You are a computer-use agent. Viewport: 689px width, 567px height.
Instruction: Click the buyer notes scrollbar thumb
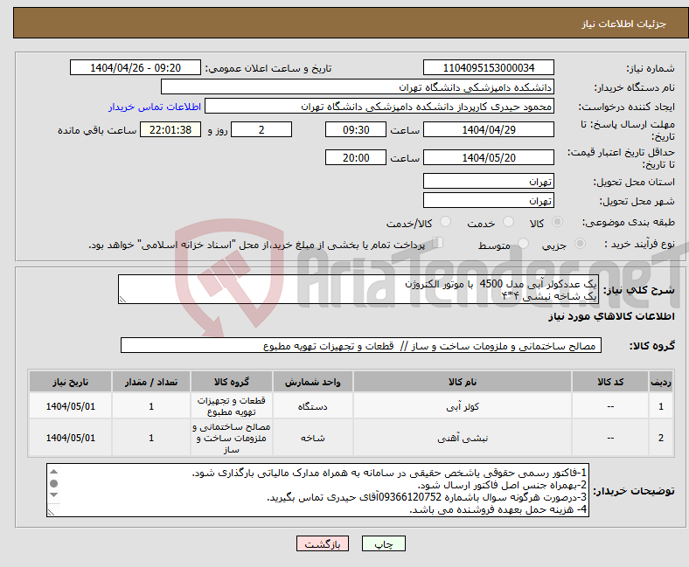(53, 483)
